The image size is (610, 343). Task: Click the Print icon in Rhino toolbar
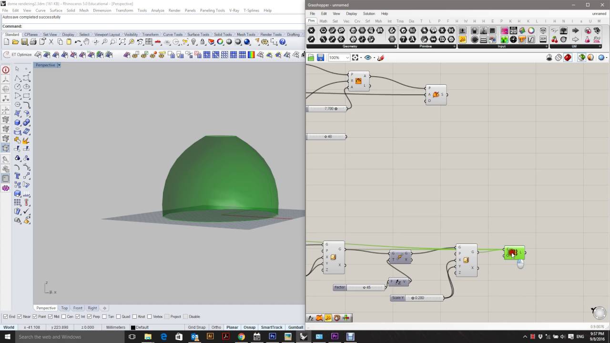pyautogui.click(x=33, y=42)
